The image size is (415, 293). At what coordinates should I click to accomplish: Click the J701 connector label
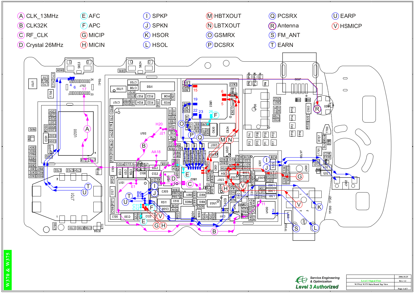pyautogui.click(x=73, y=197)
